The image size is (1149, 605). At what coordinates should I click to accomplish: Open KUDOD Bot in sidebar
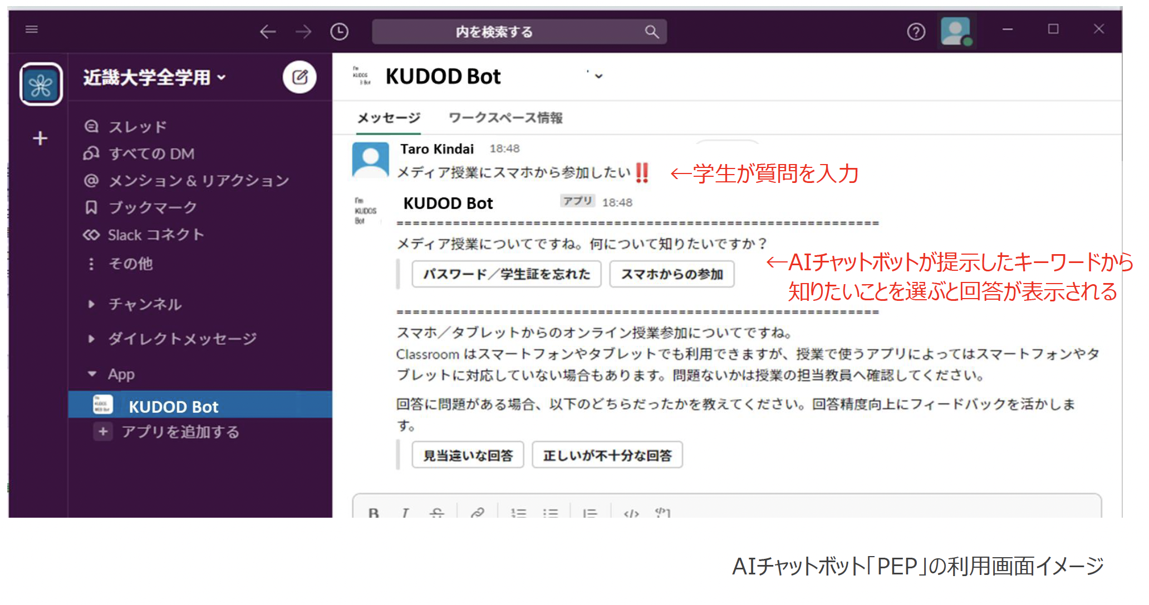173,406
